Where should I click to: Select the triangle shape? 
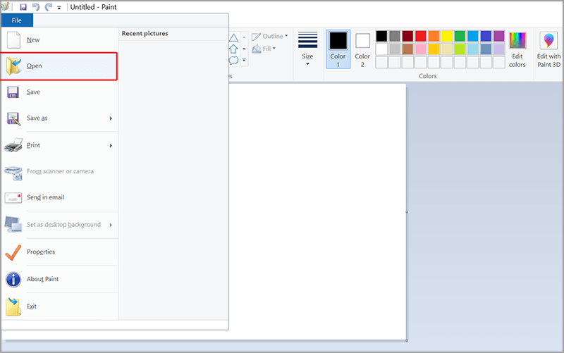[234, 38]
